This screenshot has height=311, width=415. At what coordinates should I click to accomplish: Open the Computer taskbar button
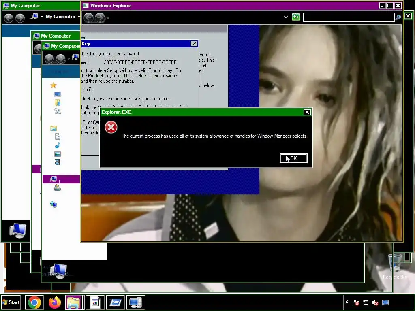click(136, 302)
